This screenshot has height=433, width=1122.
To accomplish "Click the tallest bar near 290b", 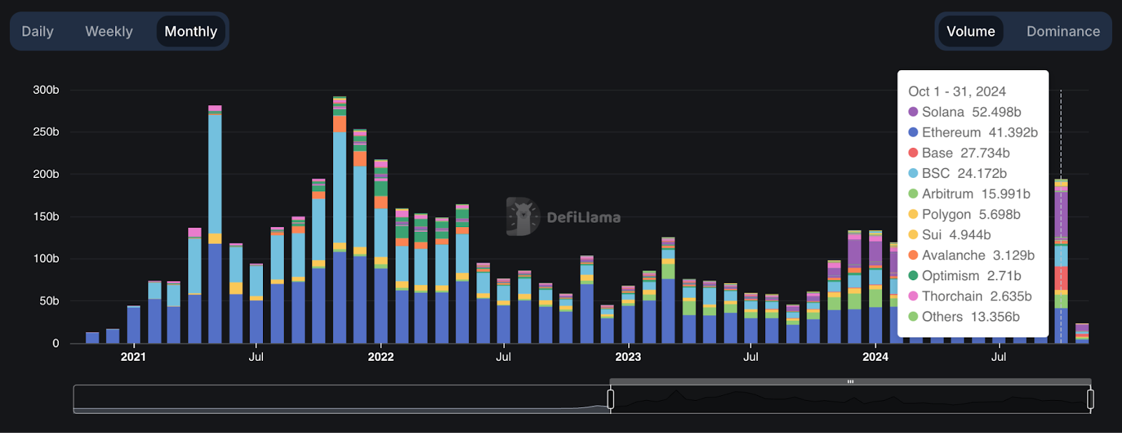I will coord(339,220).
